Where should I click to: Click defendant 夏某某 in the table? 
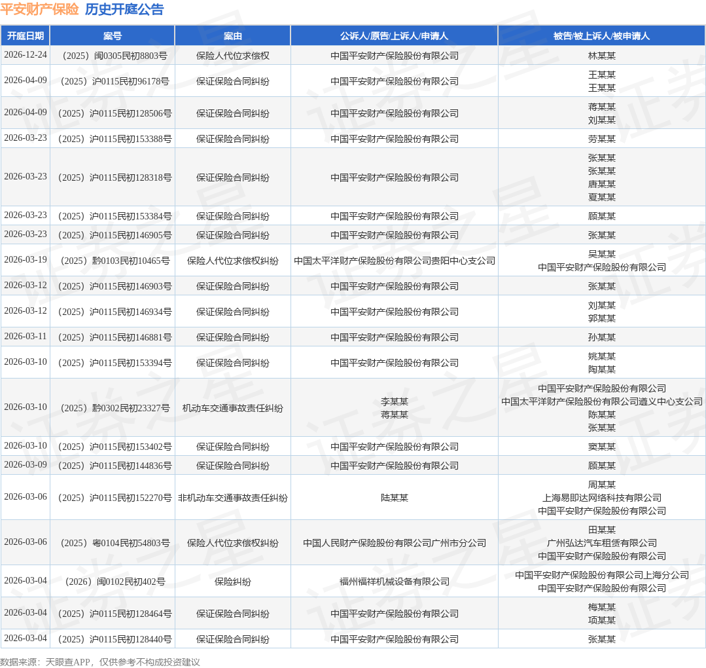[601, 197]
